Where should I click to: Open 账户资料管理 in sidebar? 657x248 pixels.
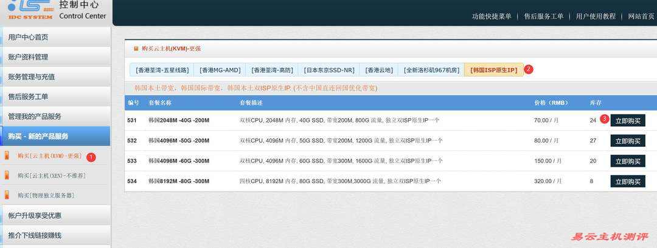click(55, 57)
